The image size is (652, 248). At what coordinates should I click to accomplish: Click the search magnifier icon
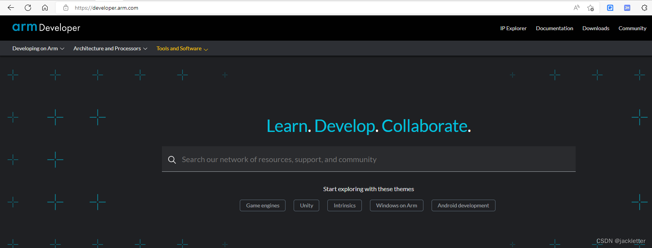pyautogui.click(x=172, y=159)
